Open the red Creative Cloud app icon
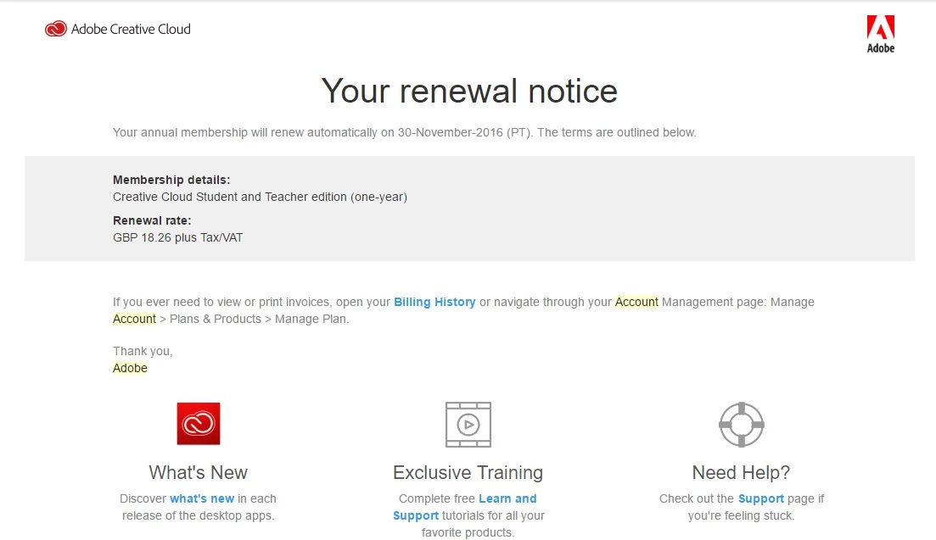This screenshot has width=936, height=540. point(199,424)
